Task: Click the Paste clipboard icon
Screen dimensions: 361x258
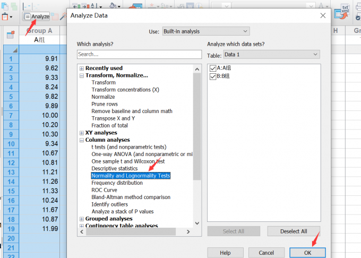Action: 5,16
